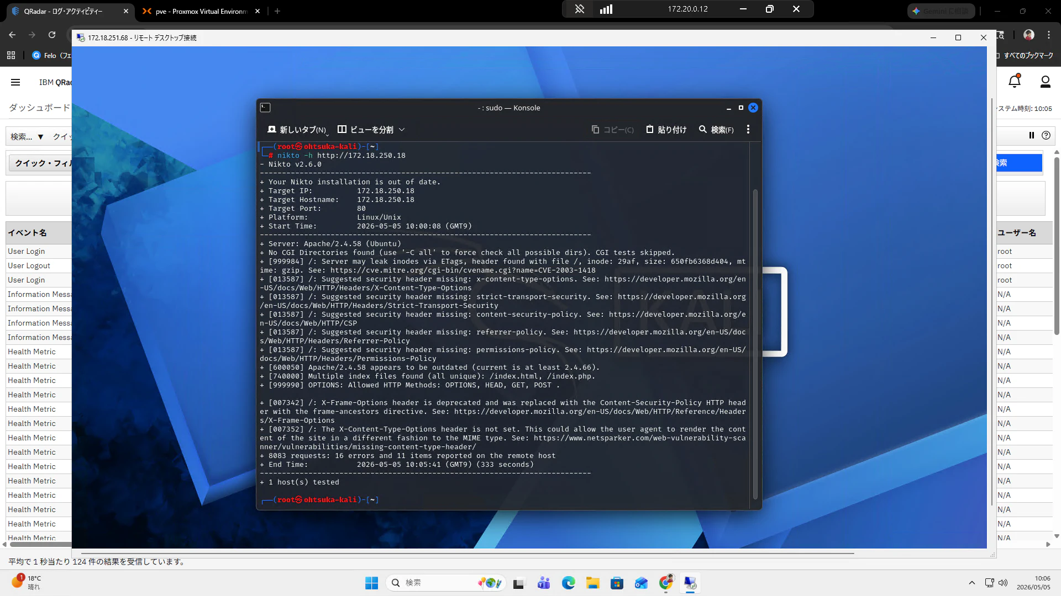The image size is (1061, 596).
Task: Expand the split view dropdown chevron in Konsole
Action: click(x=402, y=129)
